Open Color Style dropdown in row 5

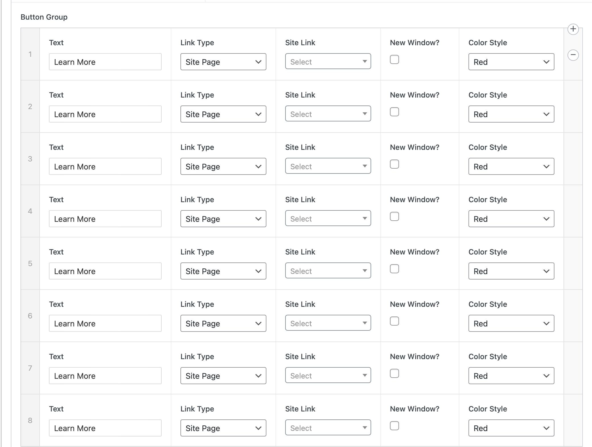click(511, 271)
